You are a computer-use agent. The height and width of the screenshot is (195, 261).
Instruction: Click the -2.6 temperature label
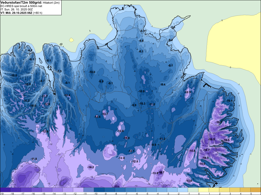[173, 27]
